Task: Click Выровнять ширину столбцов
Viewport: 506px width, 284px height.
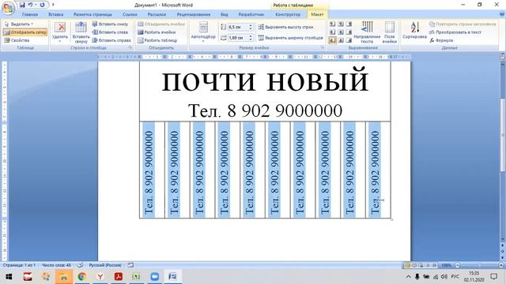Action: [x=291, y=38]
